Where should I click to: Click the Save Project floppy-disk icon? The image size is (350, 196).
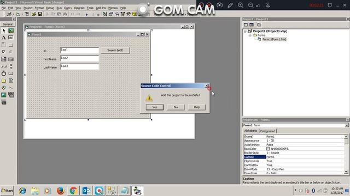[40, 14]
